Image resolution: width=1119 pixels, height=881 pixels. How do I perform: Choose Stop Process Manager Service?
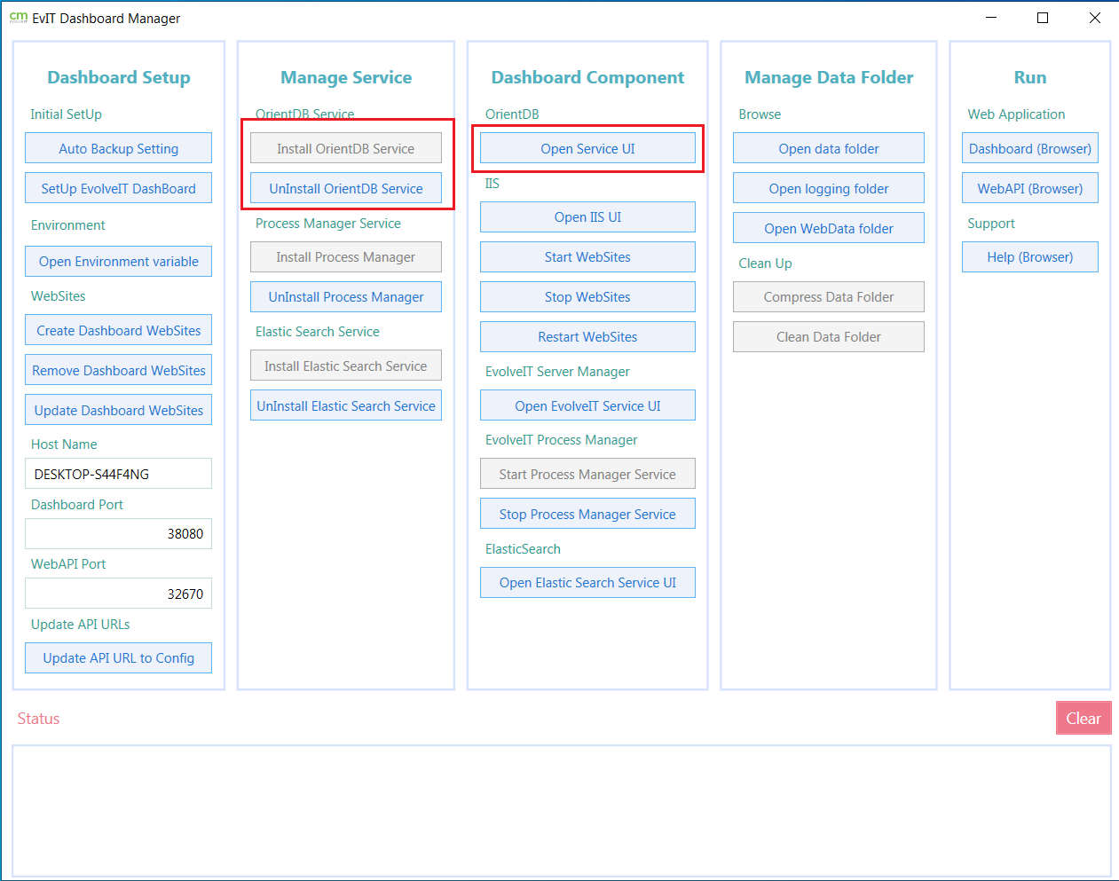pyautogui.click(x=587, y=514)
